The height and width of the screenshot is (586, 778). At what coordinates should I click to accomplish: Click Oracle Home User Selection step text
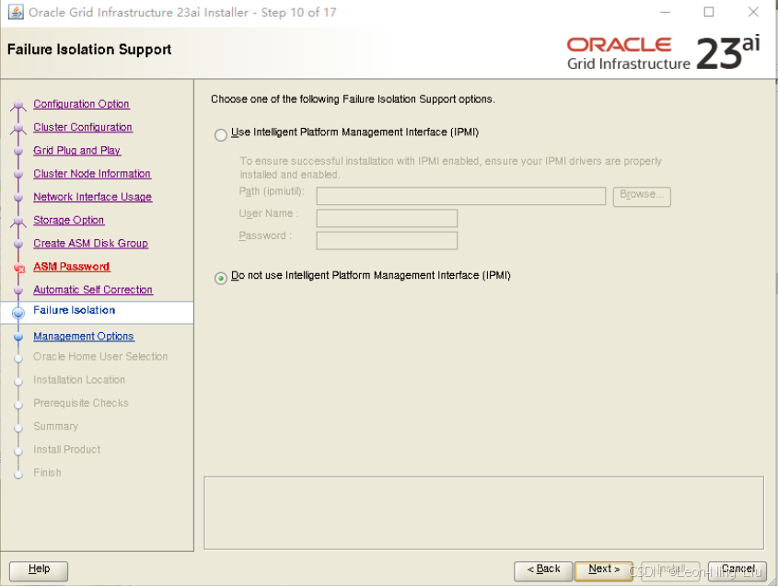[x=100, y=357]
